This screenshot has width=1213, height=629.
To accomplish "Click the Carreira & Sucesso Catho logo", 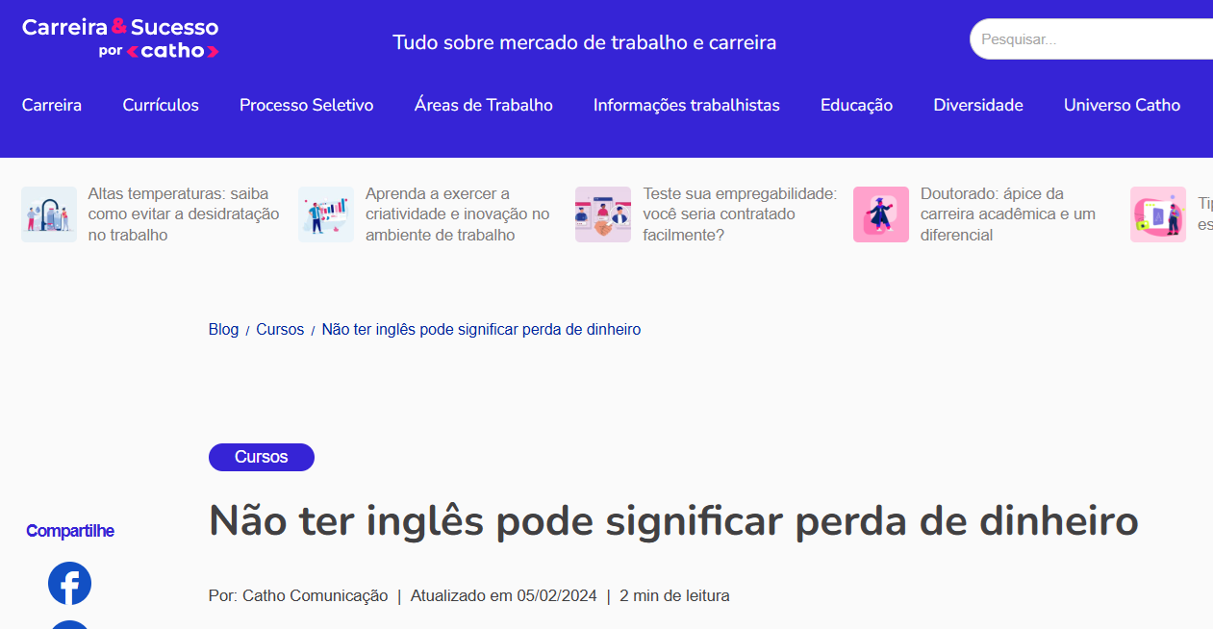I will pos(119,37).
